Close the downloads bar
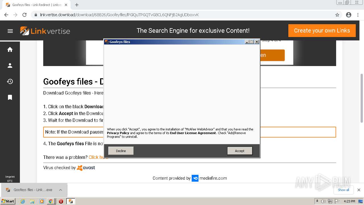 point(359,190)
